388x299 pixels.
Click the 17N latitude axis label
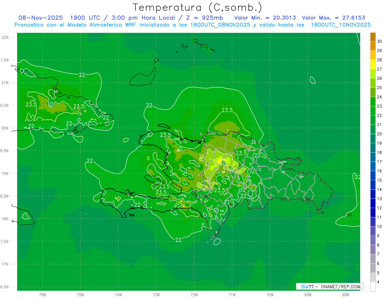pos(5,264)
